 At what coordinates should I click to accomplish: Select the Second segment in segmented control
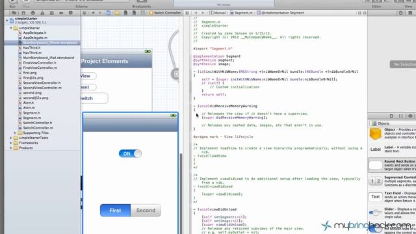(x=146, y=211)
